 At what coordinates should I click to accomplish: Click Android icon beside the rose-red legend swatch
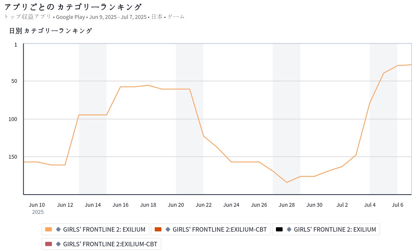[58, 244]
